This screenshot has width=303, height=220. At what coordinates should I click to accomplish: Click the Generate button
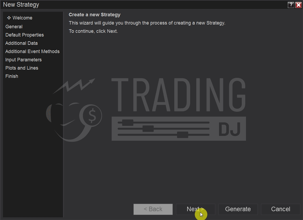(238, 209)
